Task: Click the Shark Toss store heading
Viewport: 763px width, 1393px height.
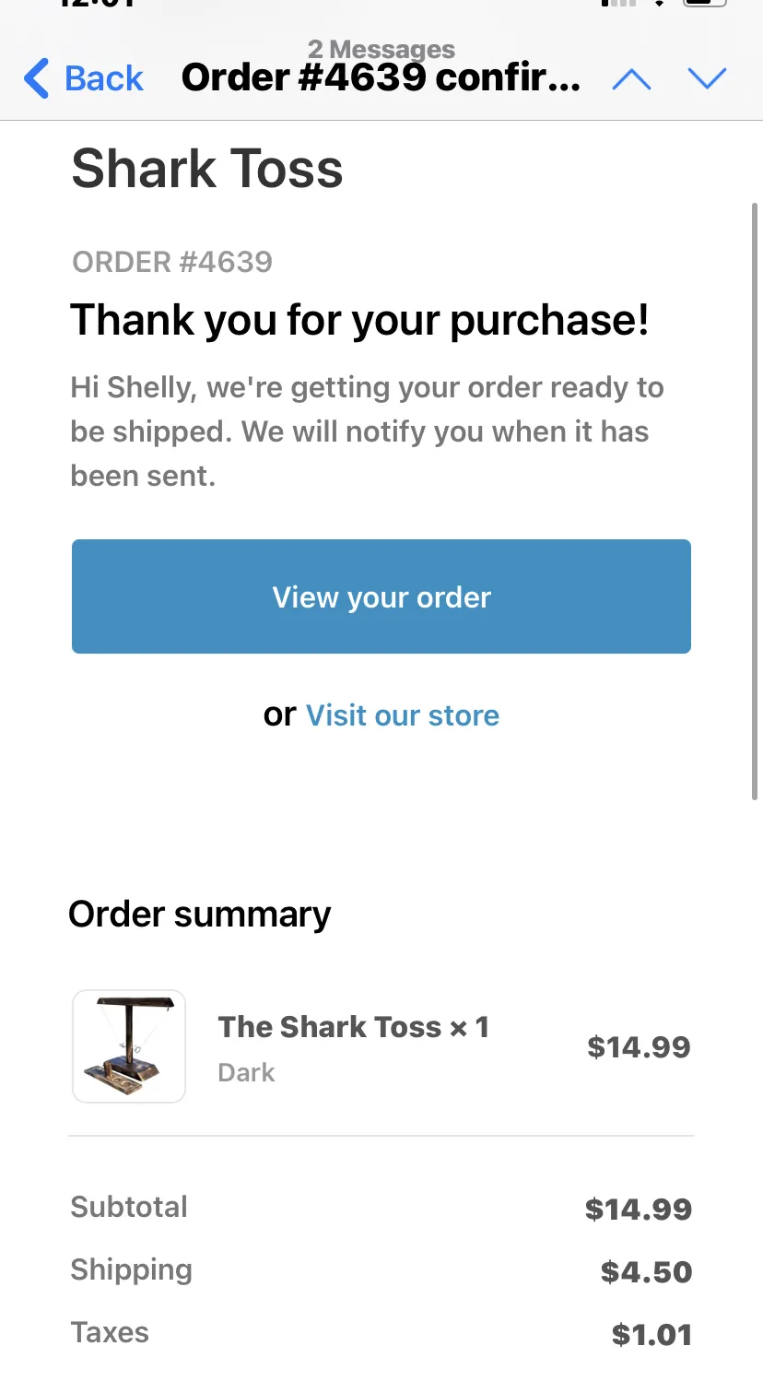Action: pyautogui.click(x=207, y=169)
